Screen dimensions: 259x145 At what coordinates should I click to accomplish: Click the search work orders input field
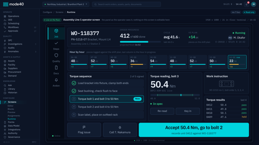point(126,4)
